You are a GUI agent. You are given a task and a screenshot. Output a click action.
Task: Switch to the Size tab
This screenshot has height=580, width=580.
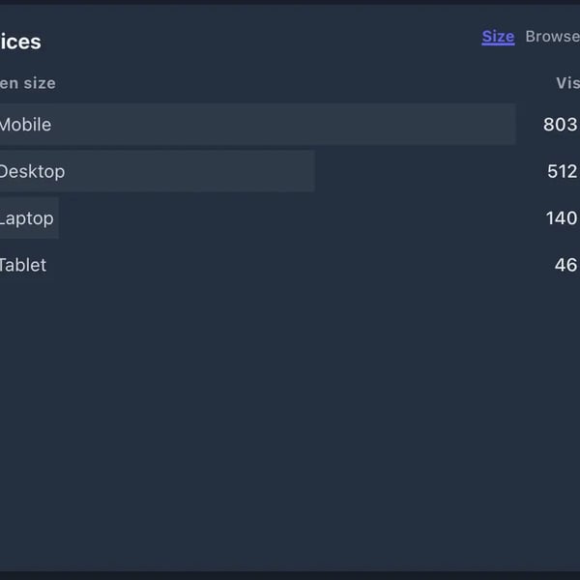coord(498,37)
